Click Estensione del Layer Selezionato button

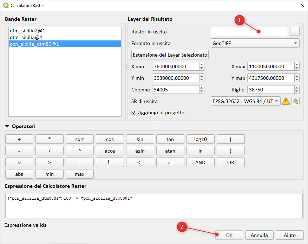(170, 55)
